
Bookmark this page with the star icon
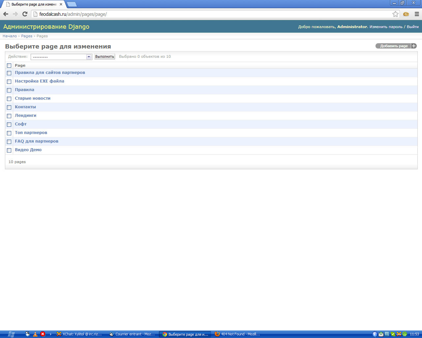[395, 14]
